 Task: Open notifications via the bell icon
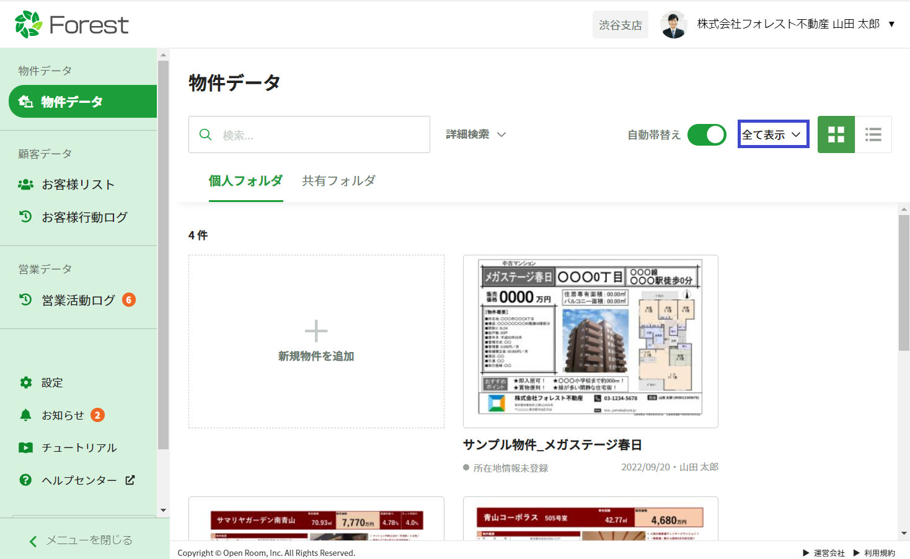click(26, 415)
